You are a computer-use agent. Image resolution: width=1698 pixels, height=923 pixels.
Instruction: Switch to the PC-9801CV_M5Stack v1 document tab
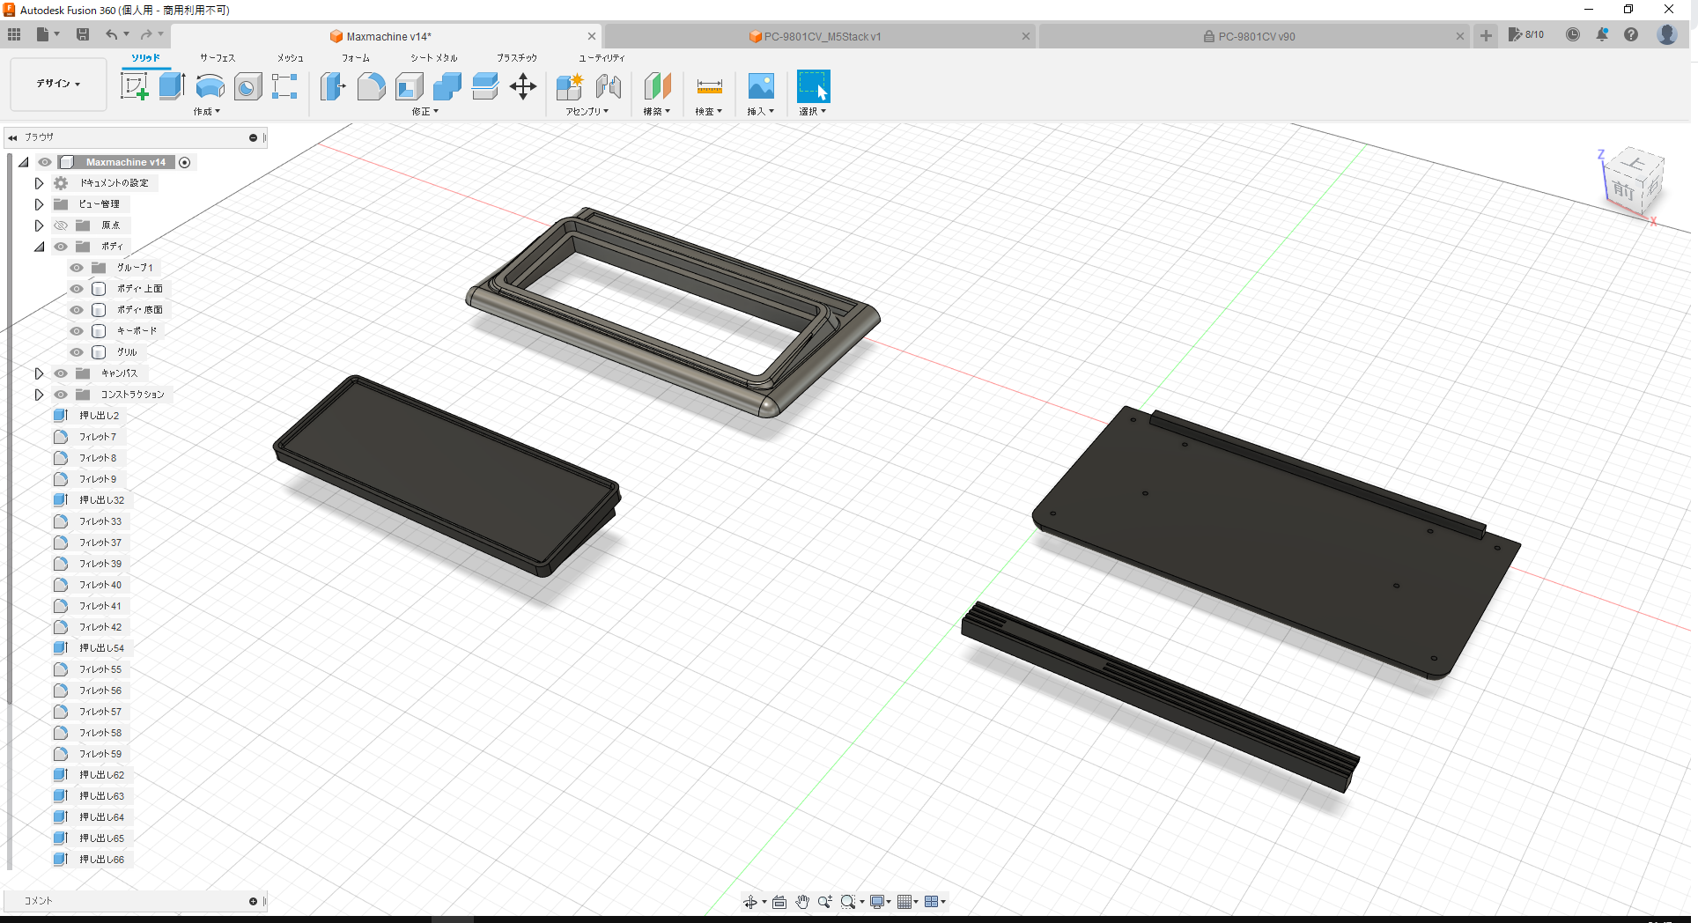(x=821, y=36)
